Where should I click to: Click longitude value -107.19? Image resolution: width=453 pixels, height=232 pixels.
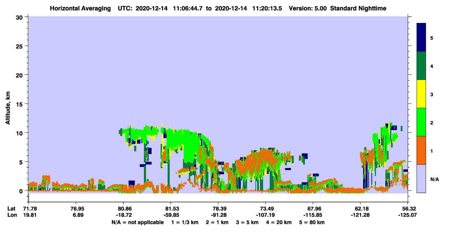pos(266,215)
